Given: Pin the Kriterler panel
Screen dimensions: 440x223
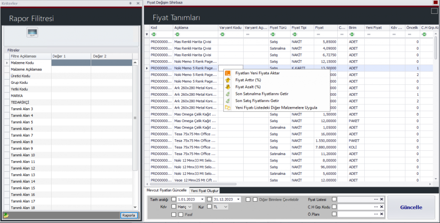Looking at the screenshot, I should click(131, 3).
